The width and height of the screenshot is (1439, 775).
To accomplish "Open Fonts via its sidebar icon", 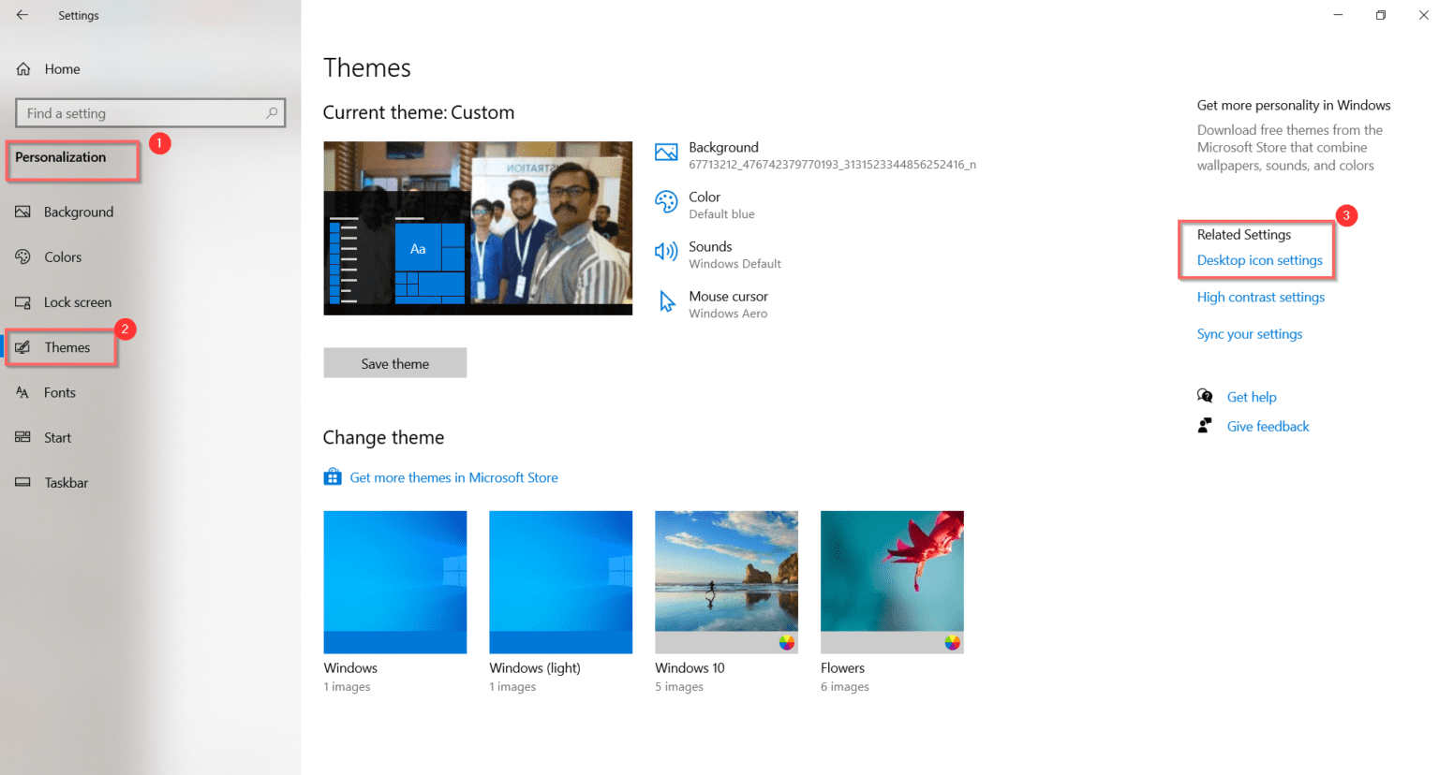I will pyautogui.click(x=22, y=392).
